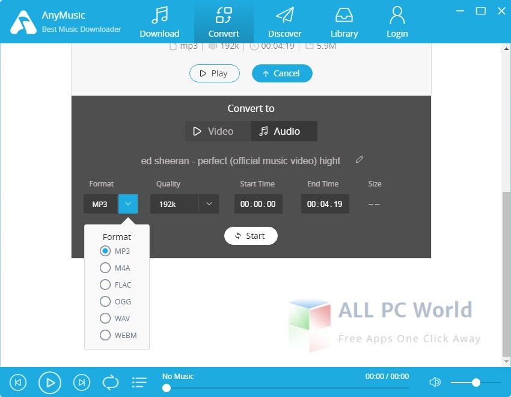Start the conversion
511x397 pixels.
251,236
